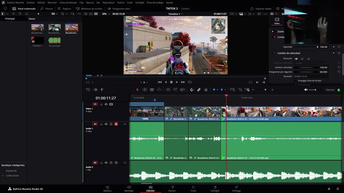Open the marker color dropdown arrow

[x=225, y=90]
